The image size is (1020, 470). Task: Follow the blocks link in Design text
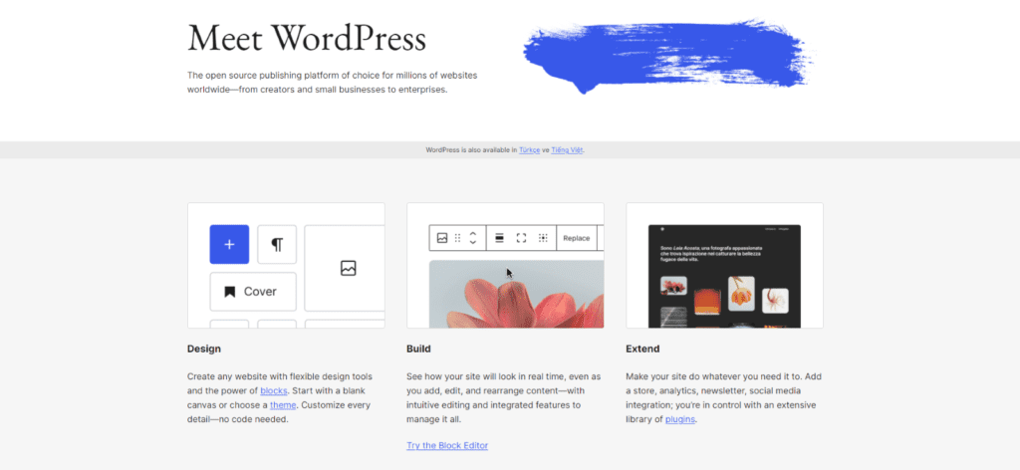(274, 390)
